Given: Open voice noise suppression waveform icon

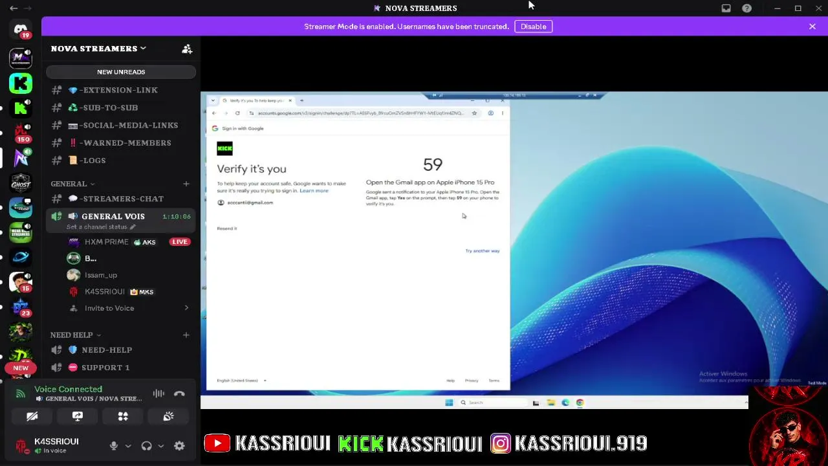Looking at the screenshot, I should coord(158,394).
